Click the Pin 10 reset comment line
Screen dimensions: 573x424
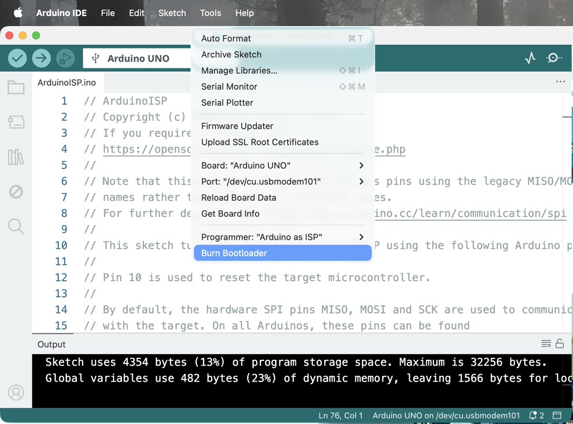click(257, 278)
